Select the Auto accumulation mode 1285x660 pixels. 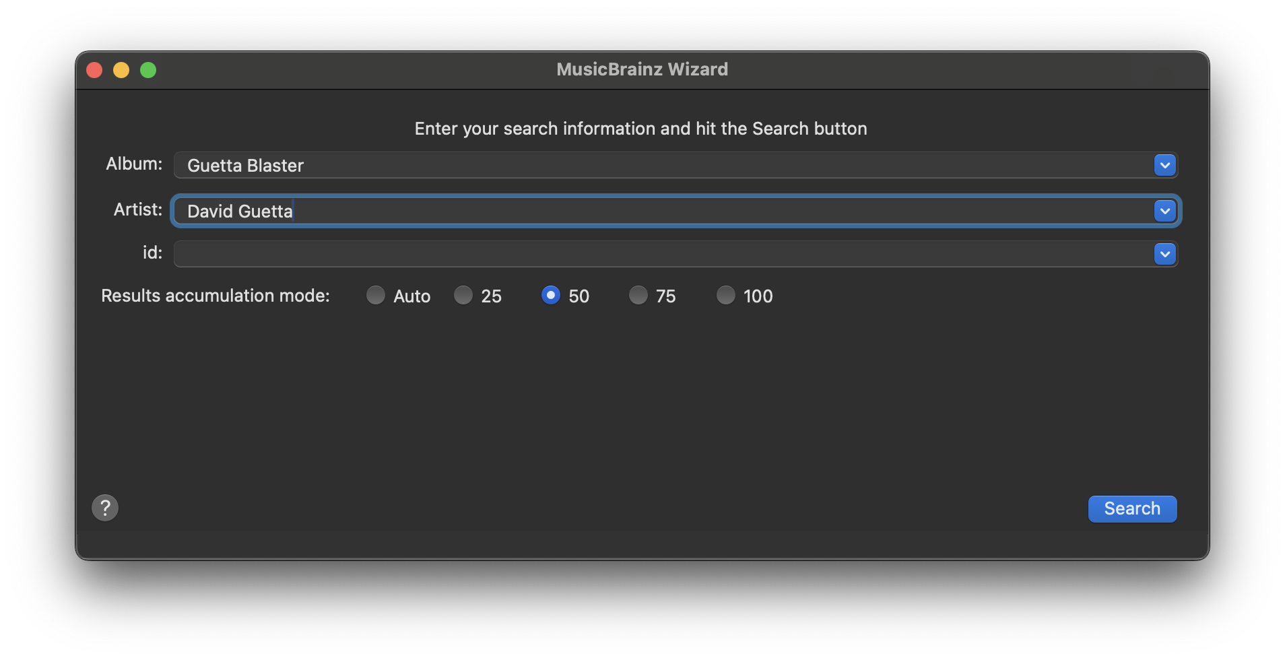point(376,295)
